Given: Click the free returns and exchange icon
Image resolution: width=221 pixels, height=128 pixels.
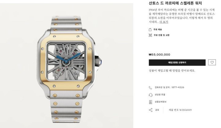Looking at the screenshot, I should click(150, 35).
